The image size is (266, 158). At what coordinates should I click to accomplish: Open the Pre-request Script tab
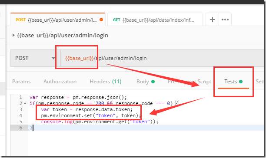pyautogui.click(x=190, y=82)
